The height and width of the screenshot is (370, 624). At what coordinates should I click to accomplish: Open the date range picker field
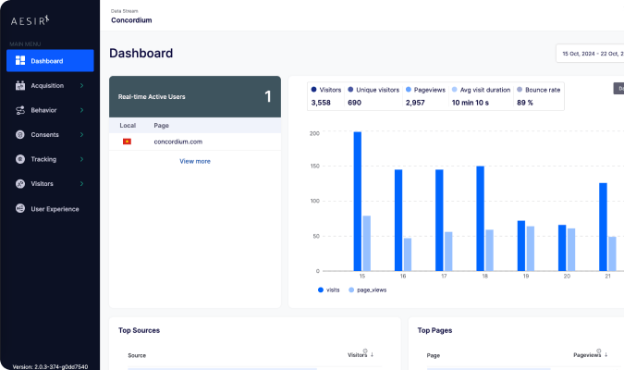click(x=592, y=54)
